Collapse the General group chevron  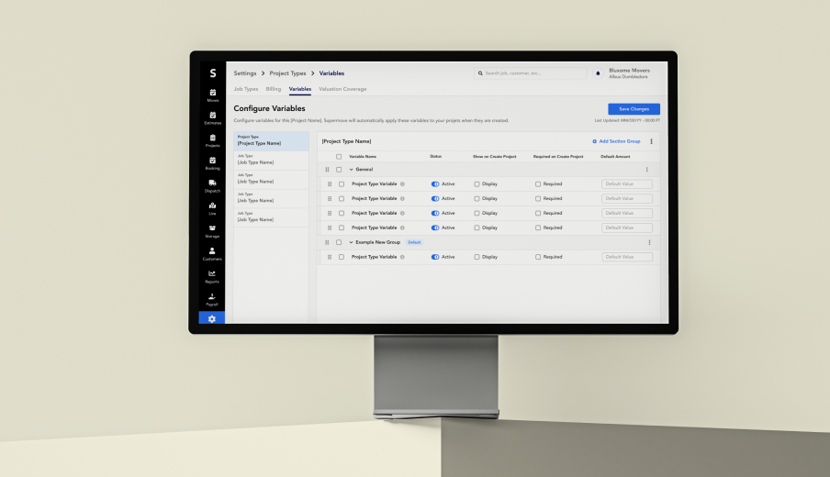(351, 170)
